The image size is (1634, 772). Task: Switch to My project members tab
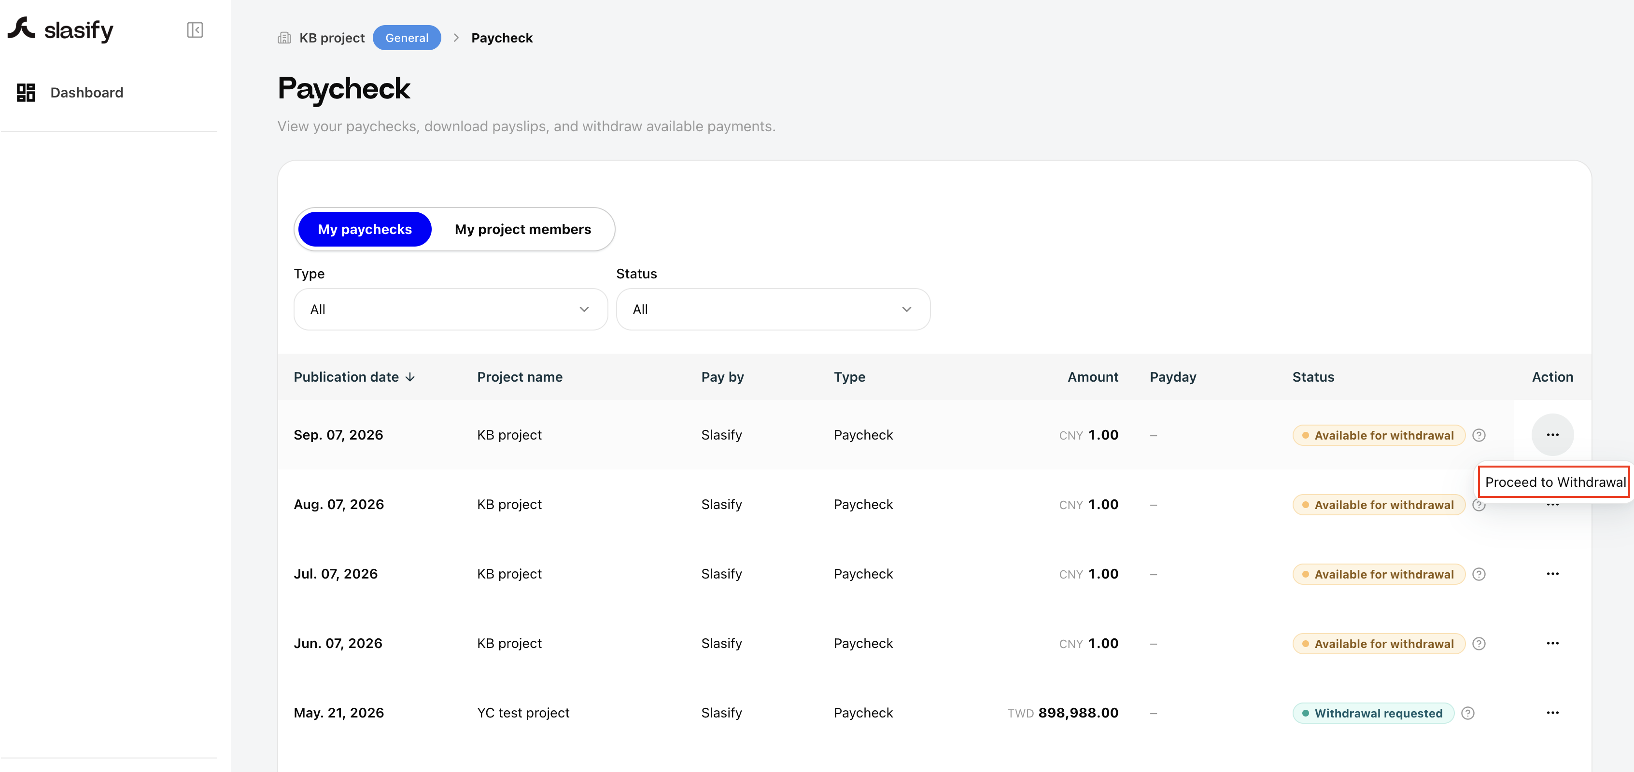[x=522, y=229]
